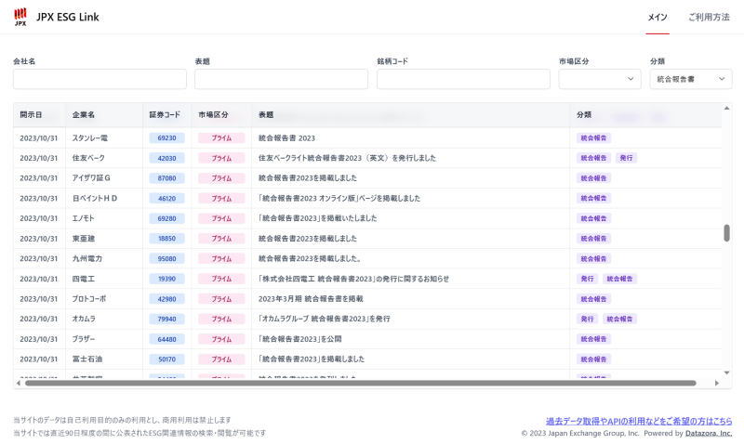Select the オカムラ company row title
This screenshot has width=744, height=444.
pos(324,319)
